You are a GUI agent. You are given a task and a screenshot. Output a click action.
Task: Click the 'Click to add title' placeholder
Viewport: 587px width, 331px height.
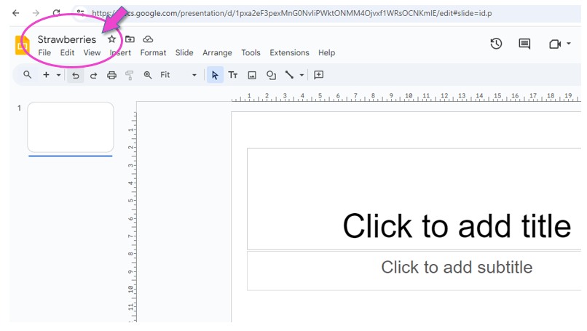click(456, 226)
